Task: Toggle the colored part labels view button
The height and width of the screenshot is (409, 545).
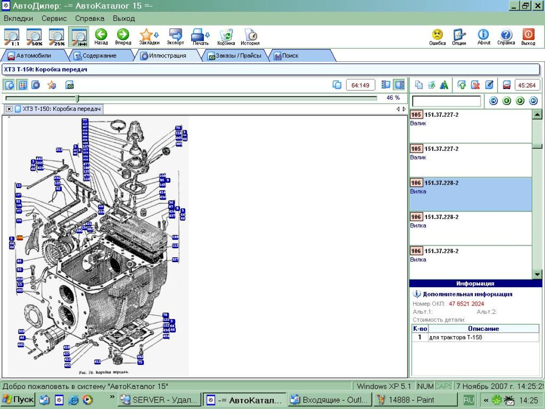Action: pyautogui.click(x=22, y=85)
